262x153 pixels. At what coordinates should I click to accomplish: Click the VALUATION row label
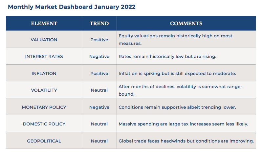(x=44, y=40)
